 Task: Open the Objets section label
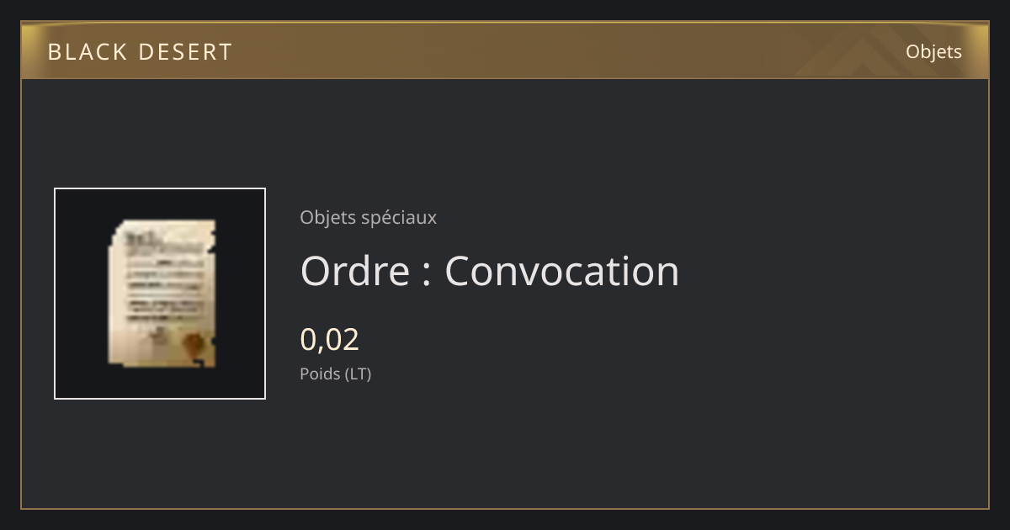(x=933, y=52)
